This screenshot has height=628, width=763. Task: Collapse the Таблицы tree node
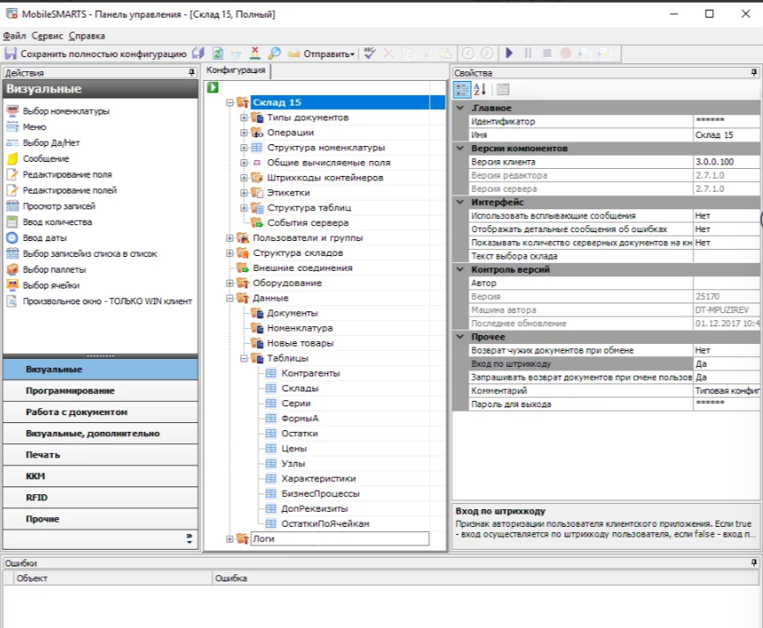(244, 358)
